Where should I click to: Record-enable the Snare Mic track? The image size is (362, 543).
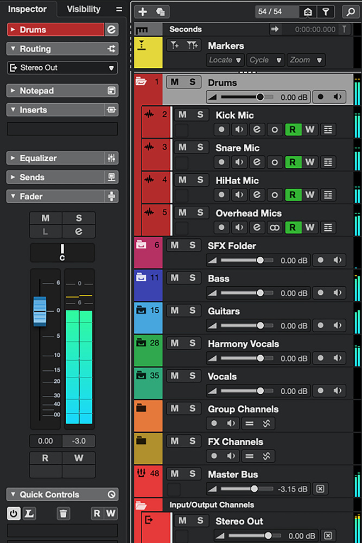coord(221,162)
